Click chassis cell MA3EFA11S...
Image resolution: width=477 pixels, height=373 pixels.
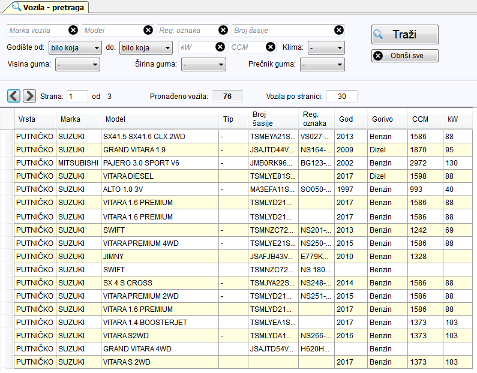tap(273, 189)
